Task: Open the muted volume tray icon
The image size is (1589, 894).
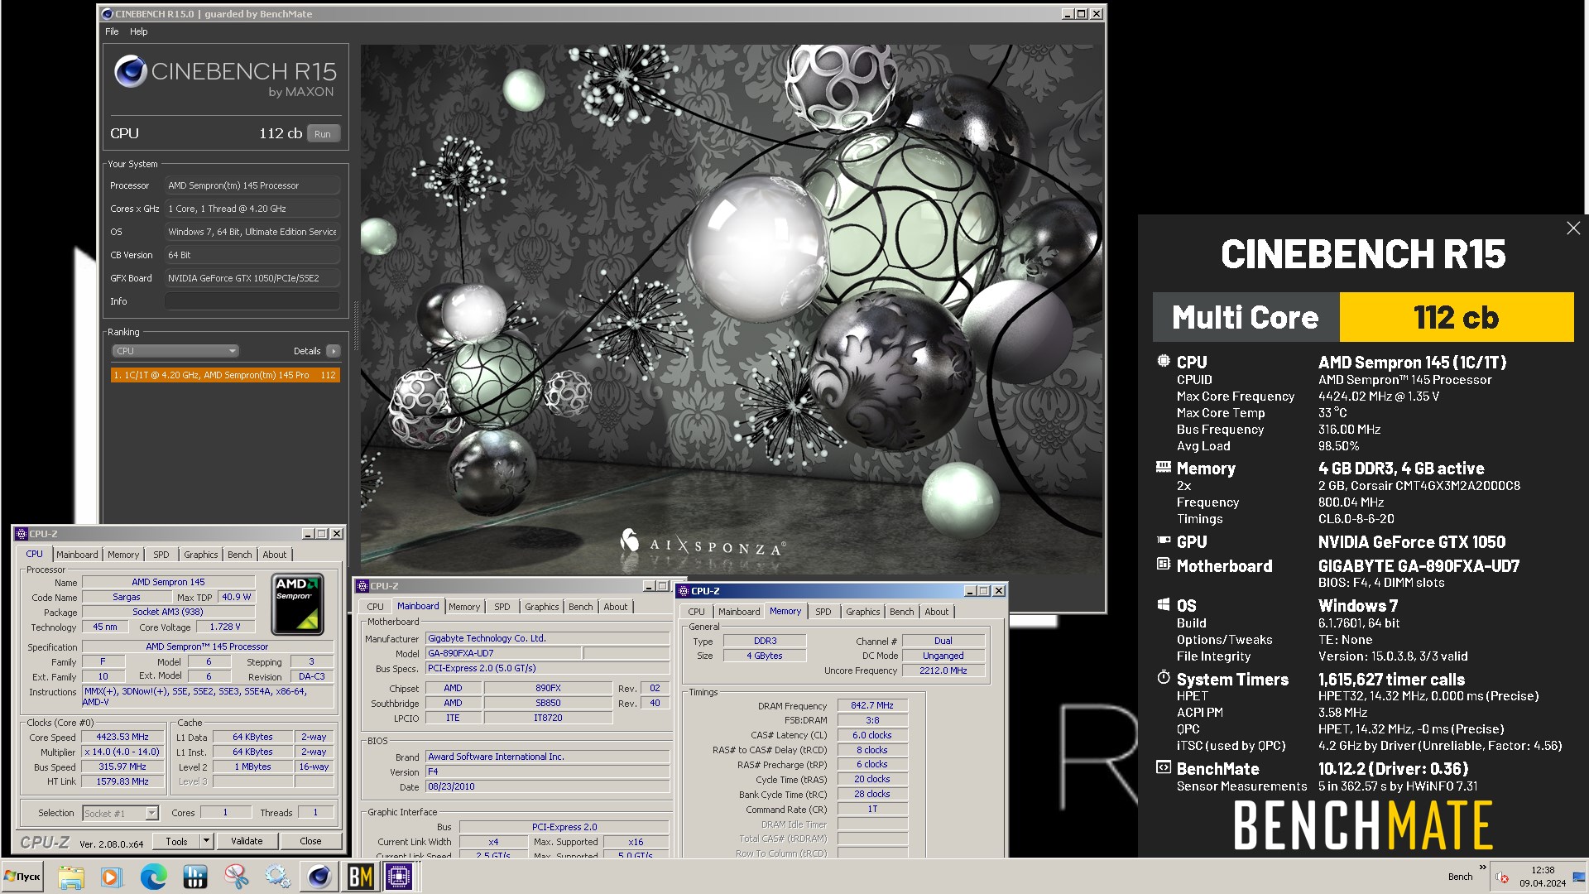Action: point(1502,877)
